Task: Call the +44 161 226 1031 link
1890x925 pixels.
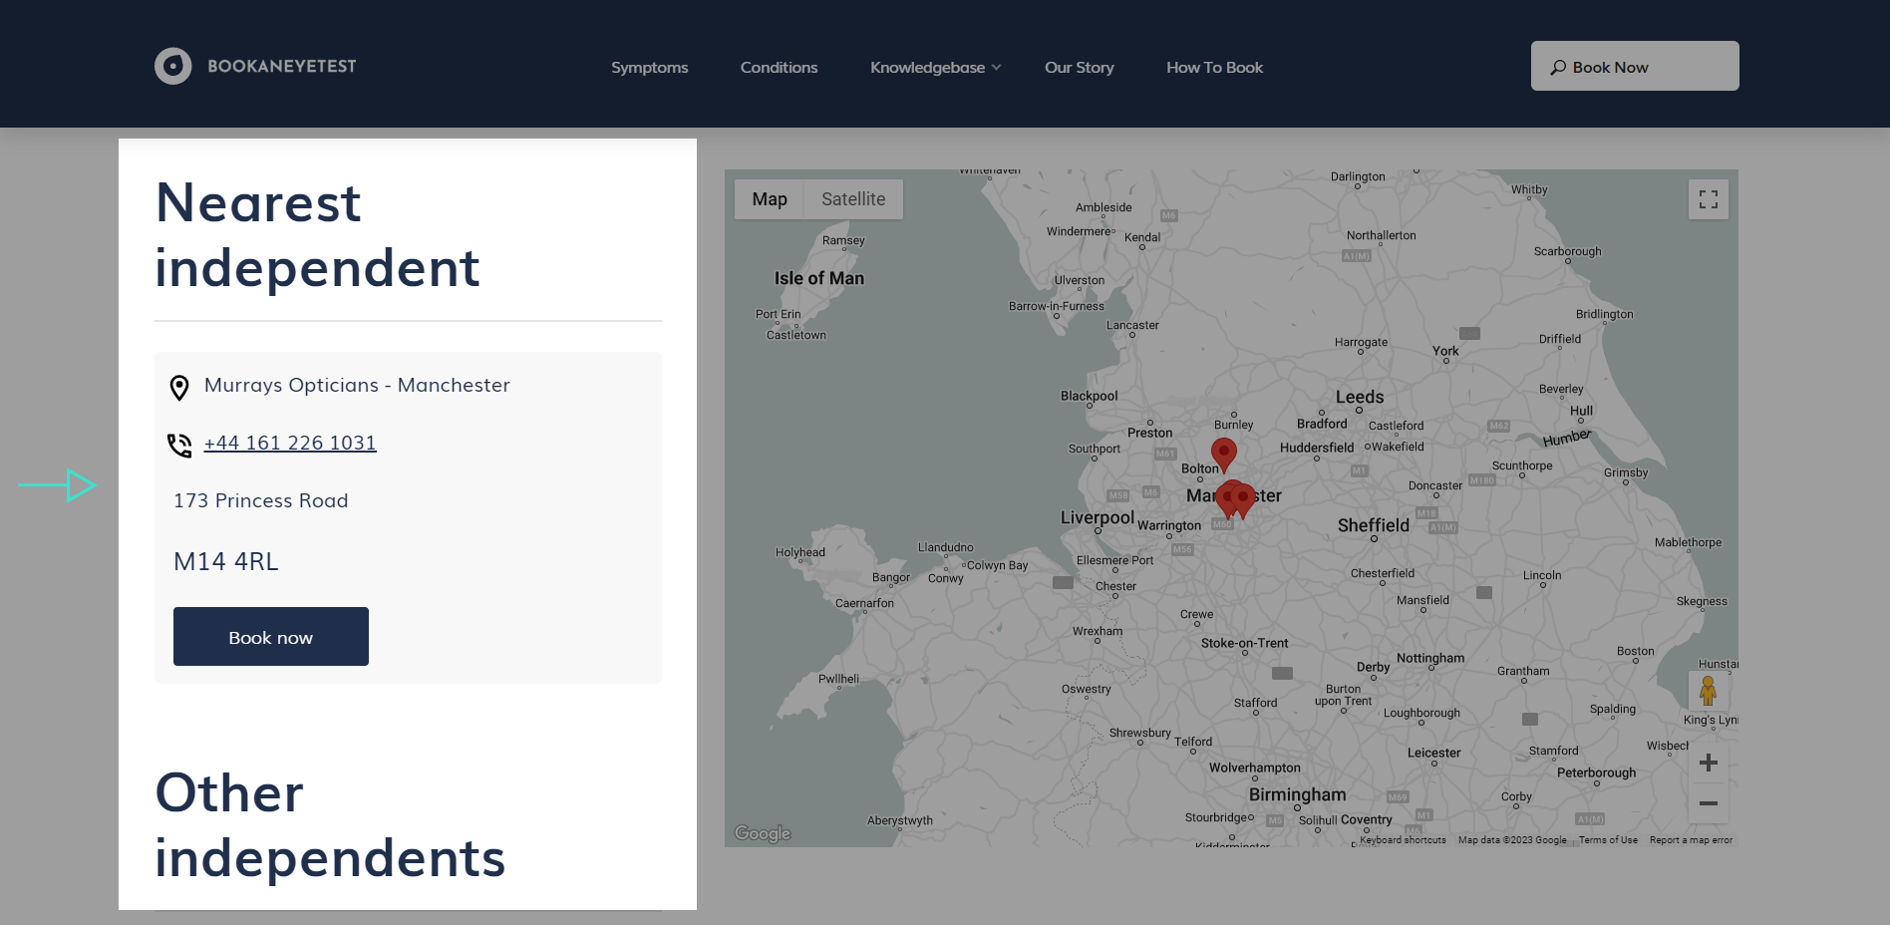Action: [x=290, y=443]
